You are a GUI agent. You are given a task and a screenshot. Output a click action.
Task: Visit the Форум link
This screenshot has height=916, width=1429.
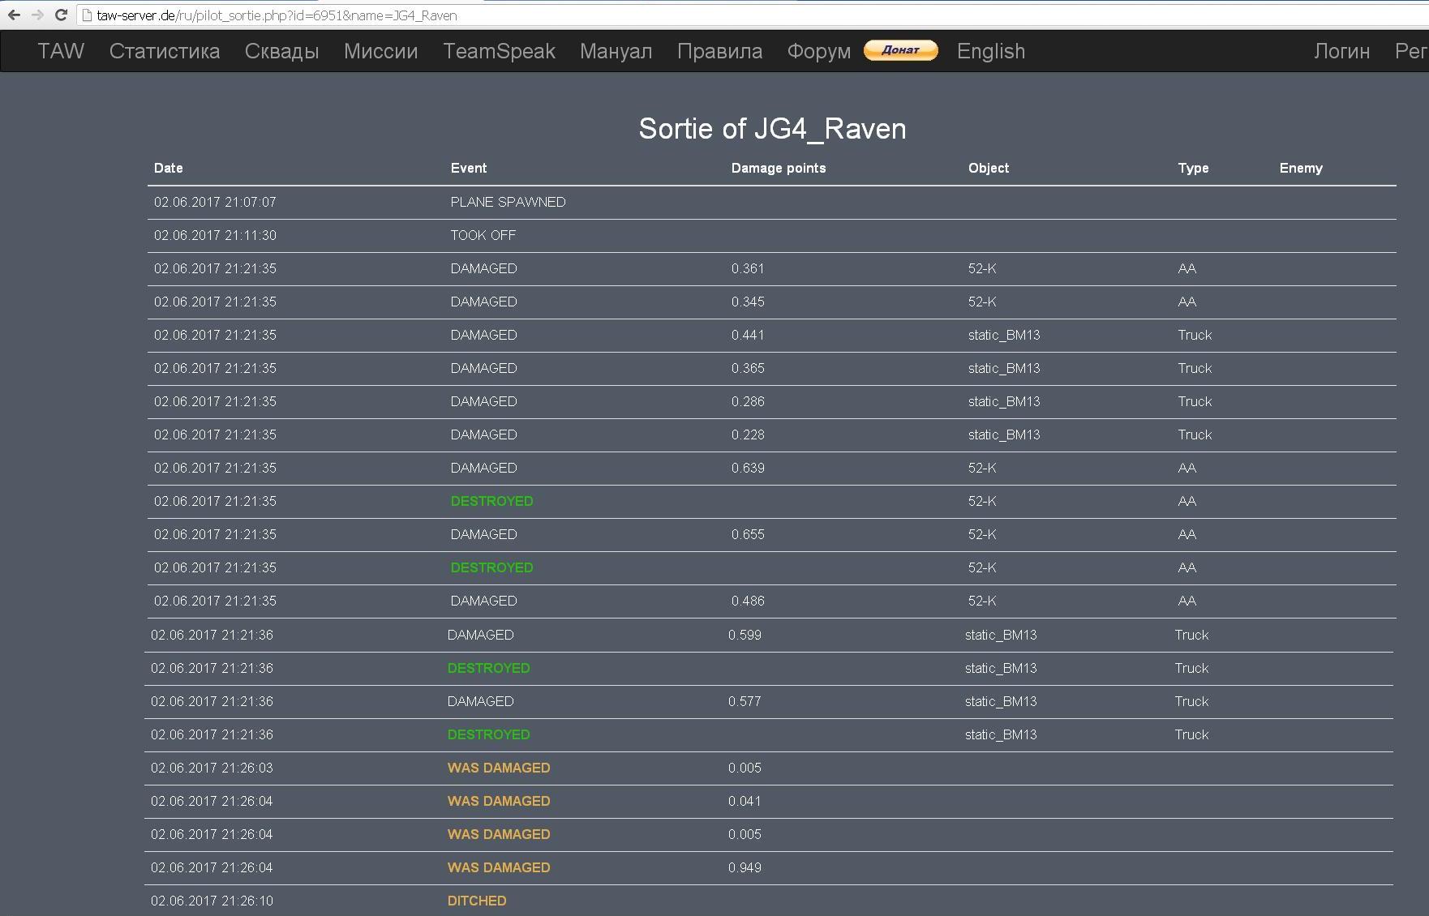[818, 51]
